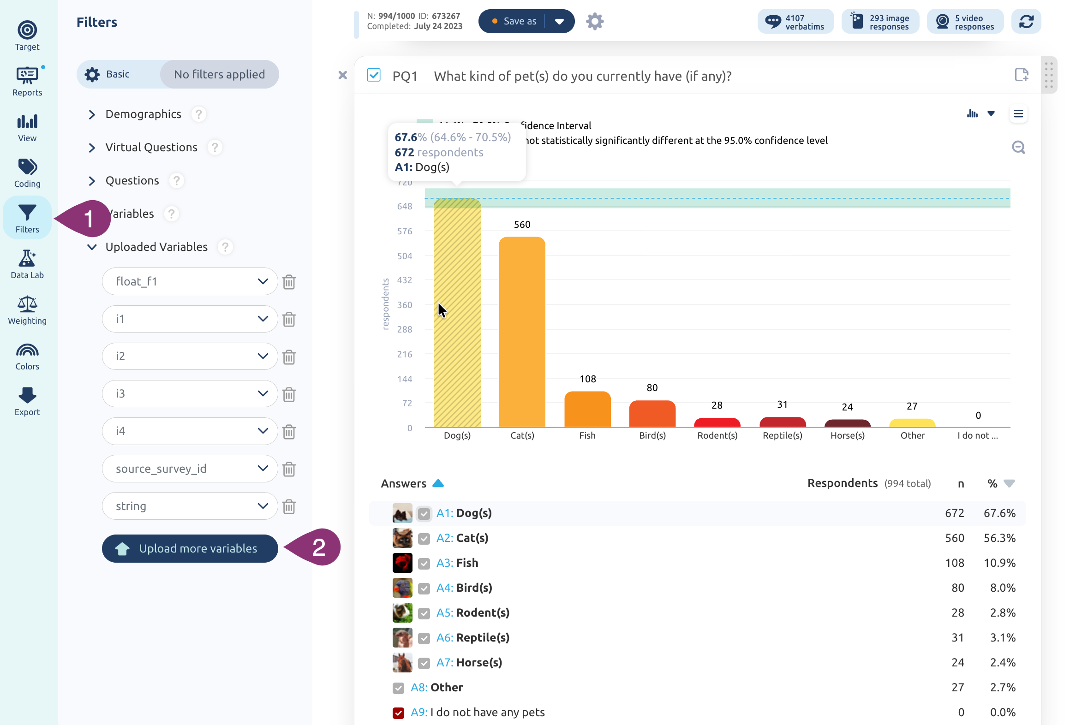Click the orange Cat(s) bar in chart

click(522, 332)
